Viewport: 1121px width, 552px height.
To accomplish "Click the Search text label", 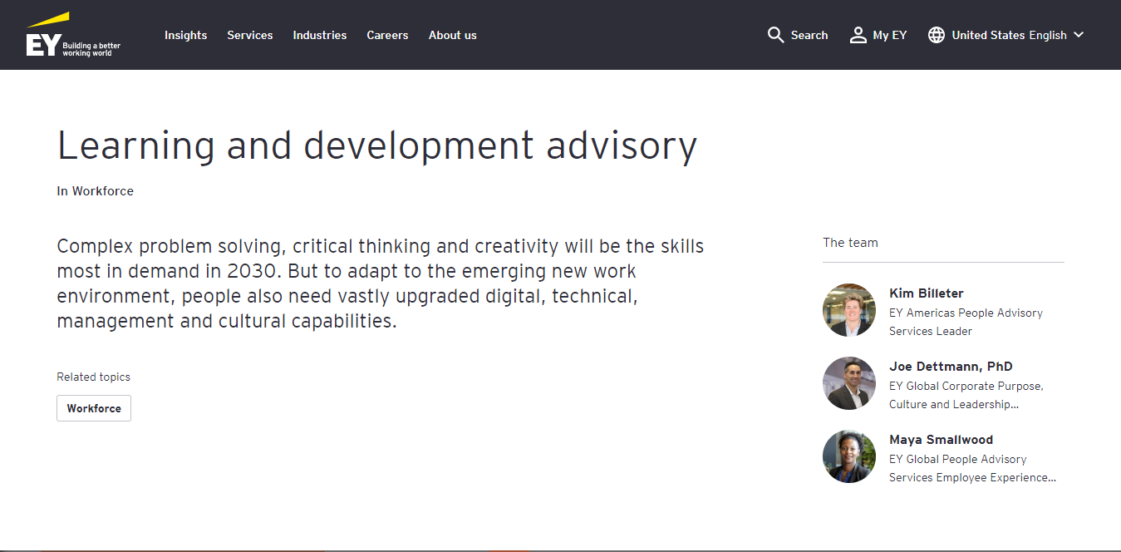I will click(809, 35).
